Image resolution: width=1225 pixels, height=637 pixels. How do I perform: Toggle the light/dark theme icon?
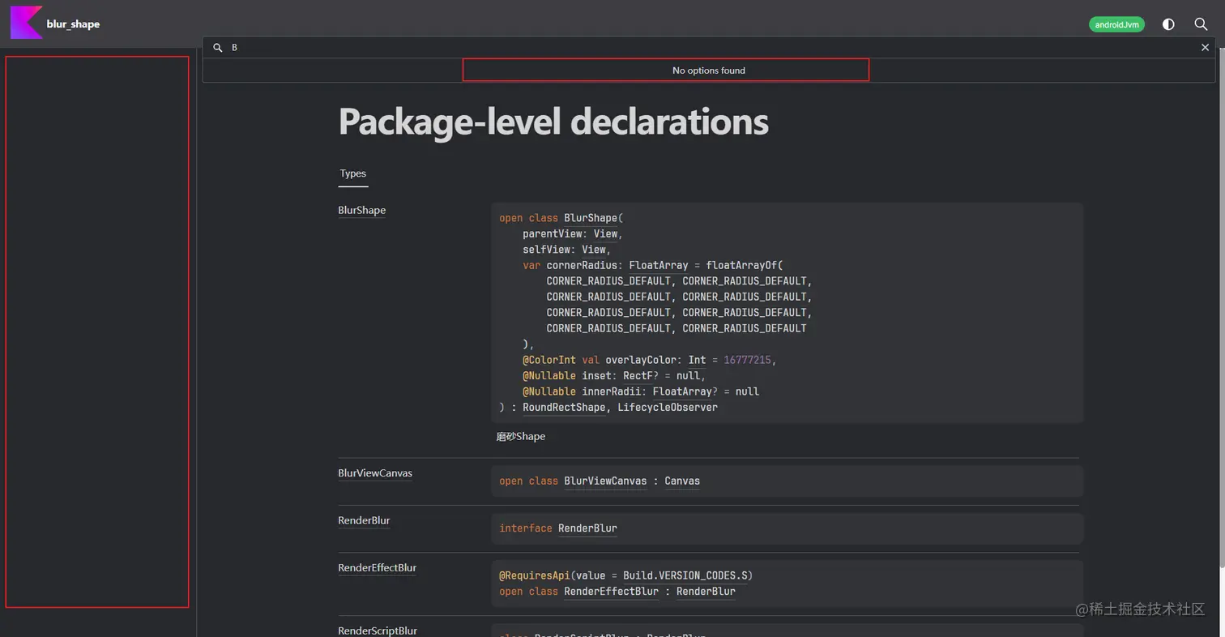coord(1168,24)
